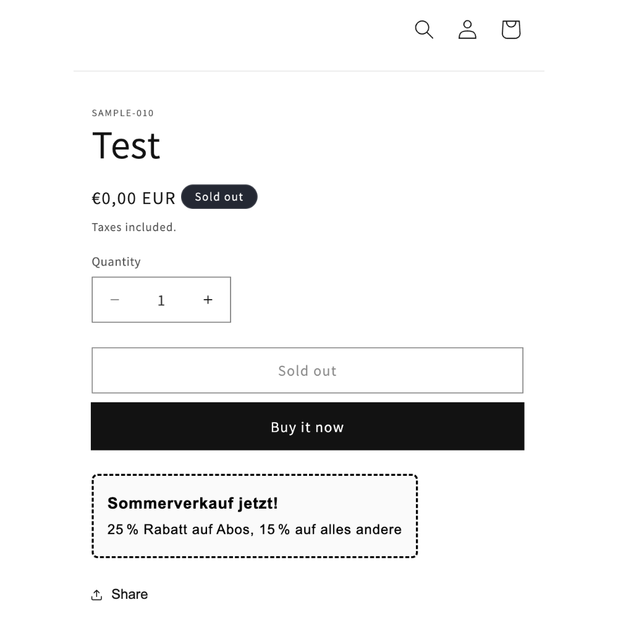Click the outlined Sold out button
This screenshot has width=618, height=618.
[307, 370]
